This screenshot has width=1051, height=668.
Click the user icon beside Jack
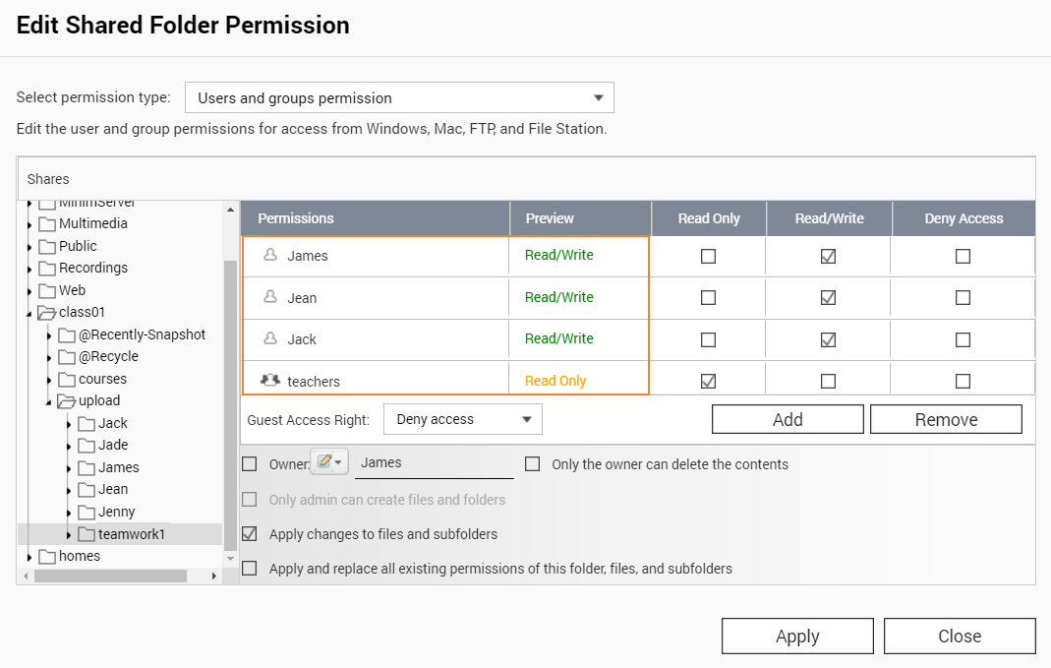(270, 338)
